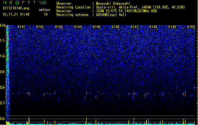Image resolution: width=198 pixels, height=125 pixels.
Task: Click observer name Masayuki Kobayashi
Action: [113, 3]
